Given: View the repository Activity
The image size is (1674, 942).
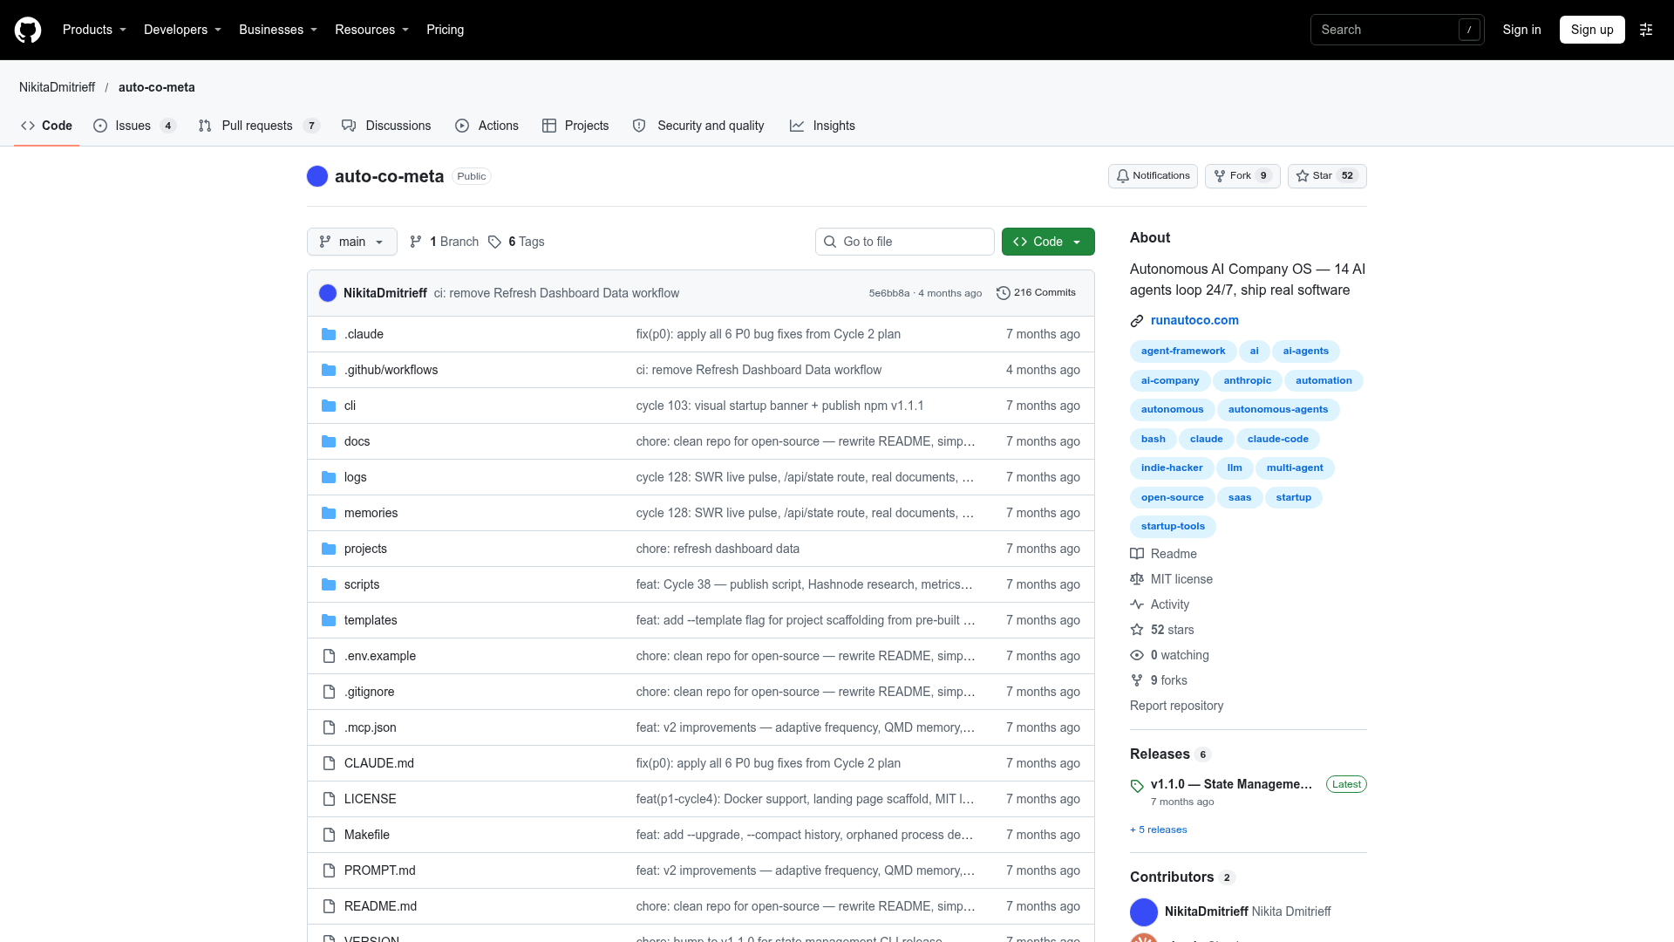Looking at the screenshot, I should pyautogui.click(x=1160, y=604).
